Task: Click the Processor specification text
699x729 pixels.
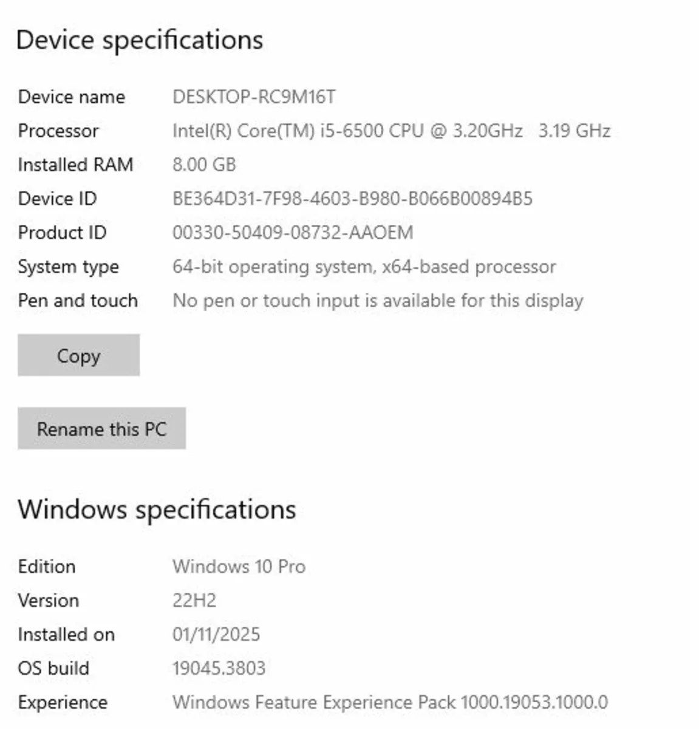Action: 391,131
